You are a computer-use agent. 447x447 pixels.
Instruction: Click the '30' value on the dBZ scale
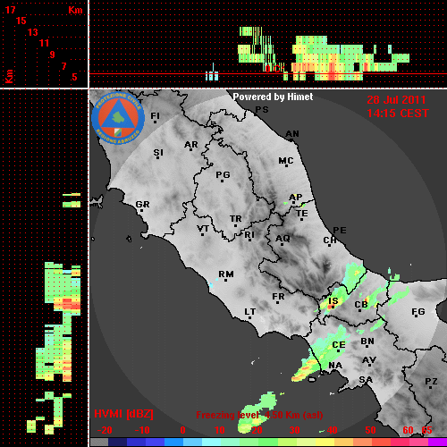point(294,430)
